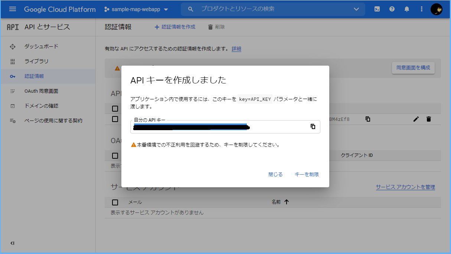
Task: Expand the search bar dropdown chevron
Action: point(356,9)
